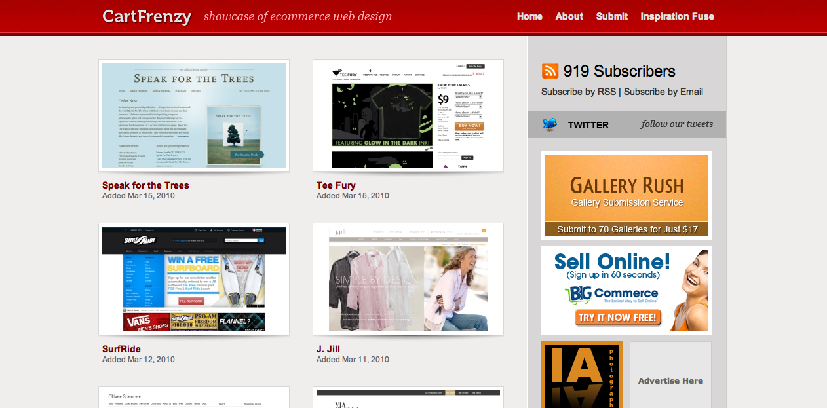Click Subscribe by Email link

pyautogui.click(x=663, y=92)
